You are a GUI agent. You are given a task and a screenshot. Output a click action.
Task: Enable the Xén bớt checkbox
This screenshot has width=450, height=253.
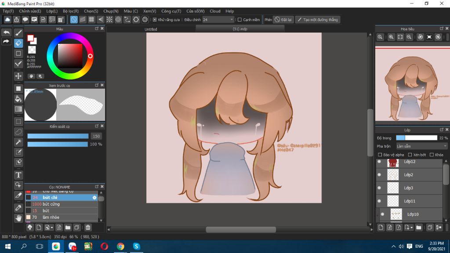[410, 155]
